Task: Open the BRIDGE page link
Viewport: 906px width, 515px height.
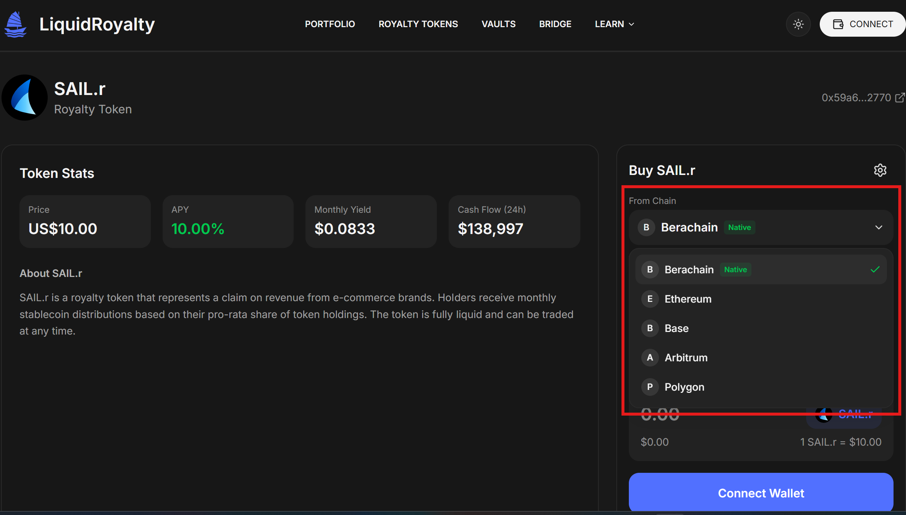Action: [555, 24]
